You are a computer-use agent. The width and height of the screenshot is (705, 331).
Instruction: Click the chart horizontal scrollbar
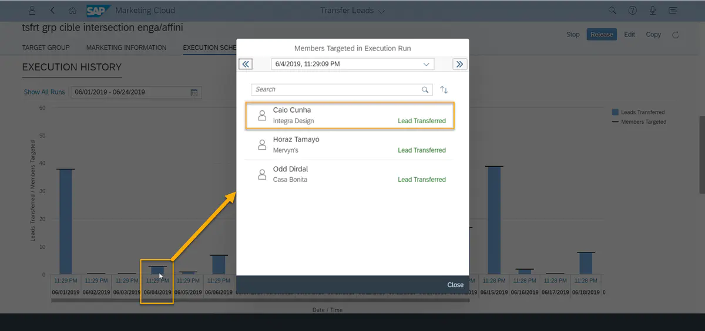pos(260,300)
